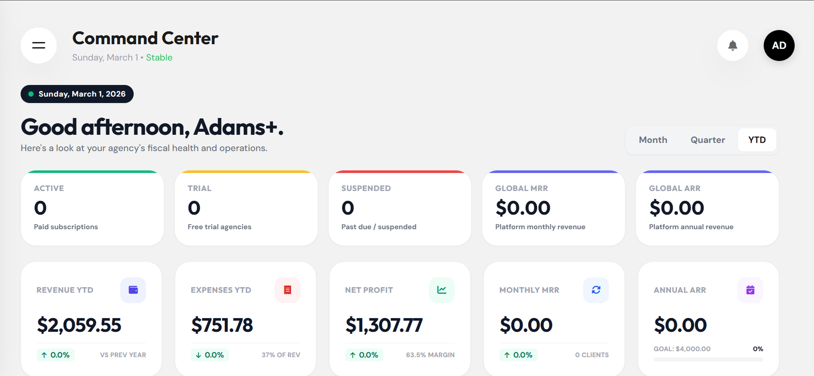Click the Sunday, March 1, 2026 date pill

[77, 94]
